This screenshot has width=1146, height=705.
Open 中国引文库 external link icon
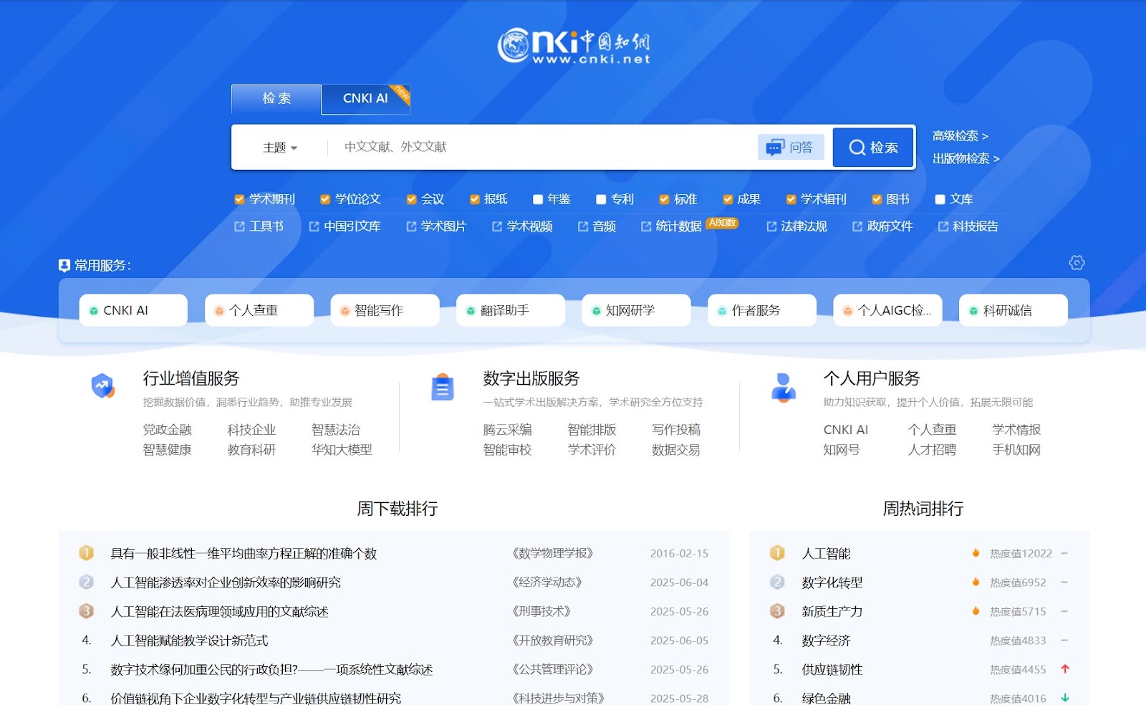[x=314, y=226]
